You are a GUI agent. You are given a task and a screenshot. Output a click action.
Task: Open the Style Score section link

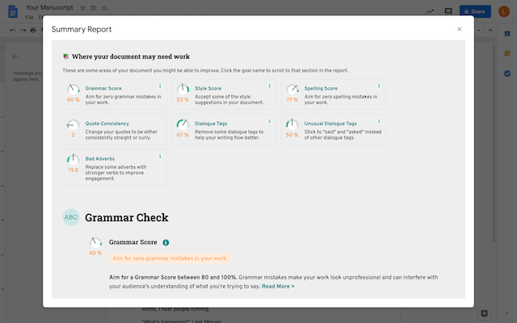tap(208, 88)
